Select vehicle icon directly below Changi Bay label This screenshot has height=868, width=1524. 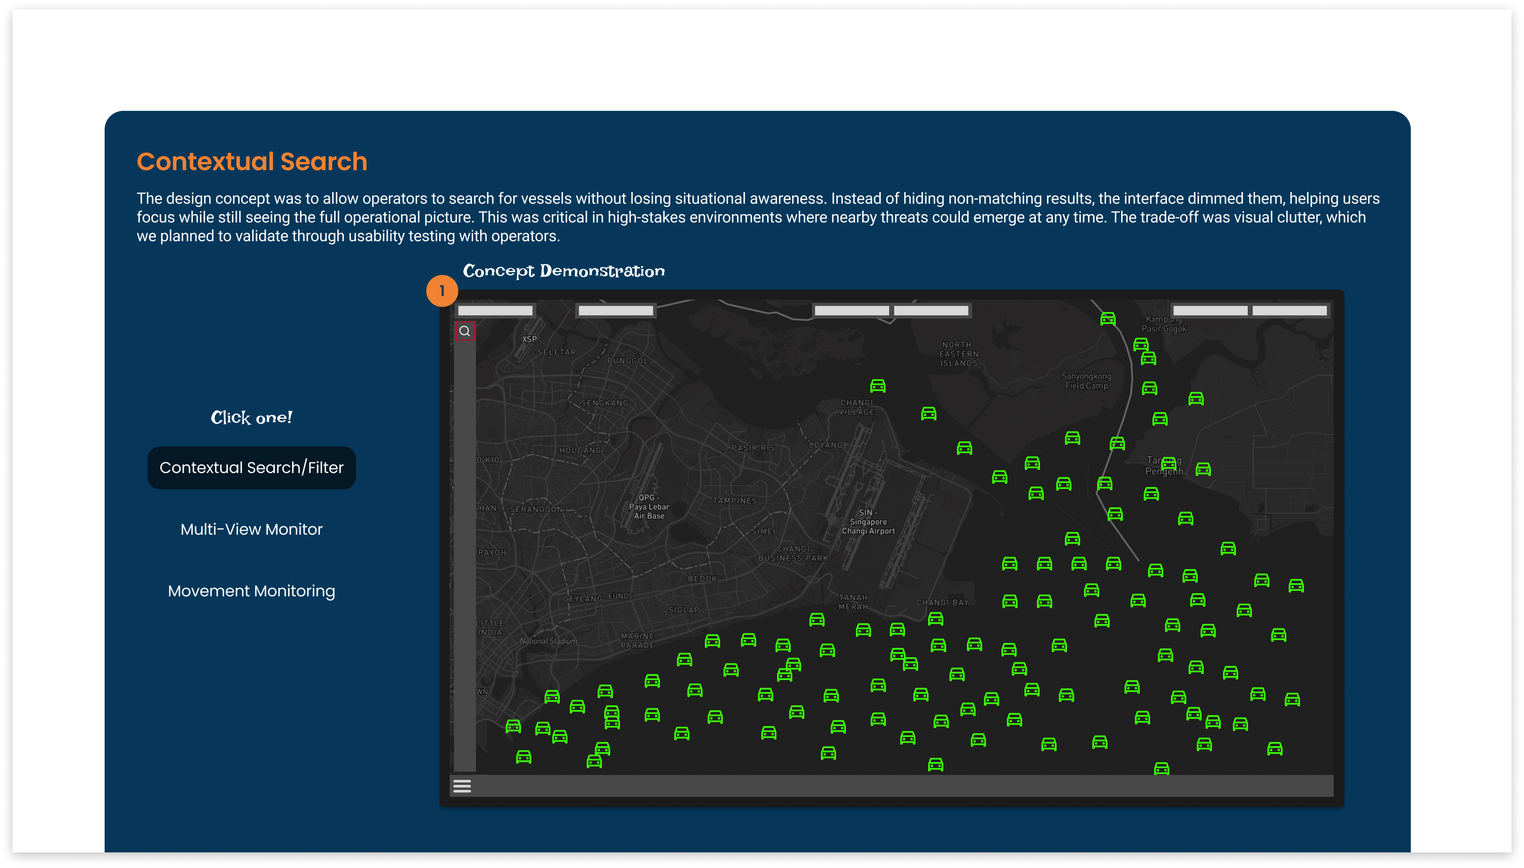(x=935, y=619)
